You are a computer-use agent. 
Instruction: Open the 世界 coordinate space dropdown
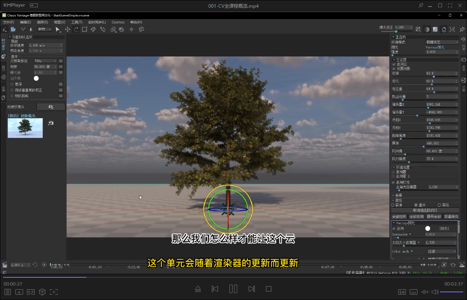tap(45, 29)
